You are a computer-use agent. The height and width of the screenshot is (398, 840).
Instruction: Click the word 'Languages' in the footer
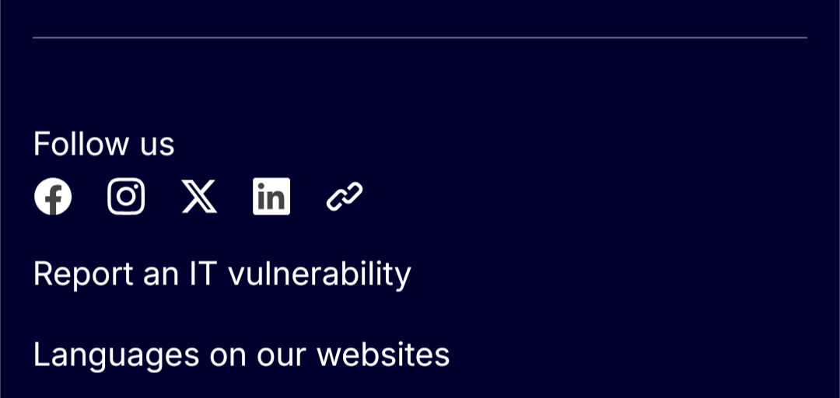(116, 354)
